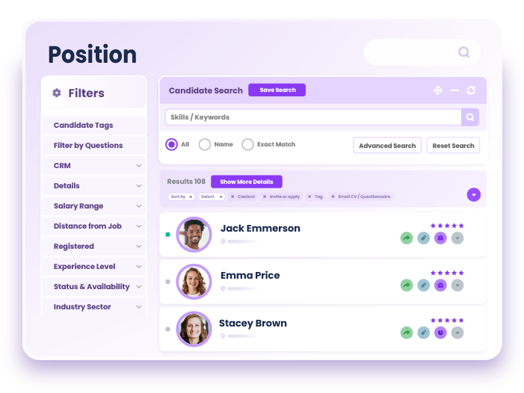This screenshot has width=524, height=393.
Task: Open Emma Price's profile name
Action: click(250, 276)
